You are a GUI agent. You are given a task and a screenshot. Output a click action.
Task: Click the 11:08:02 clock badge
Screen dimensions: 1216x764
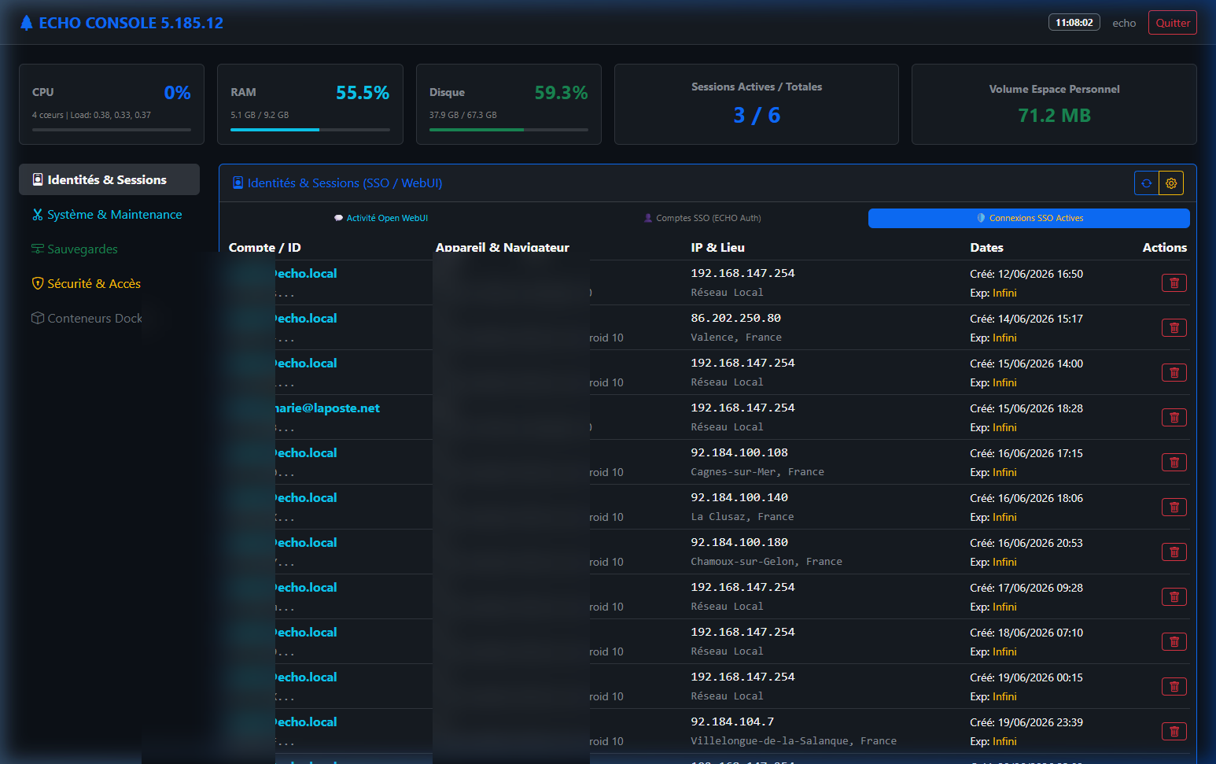point(1074,23)
